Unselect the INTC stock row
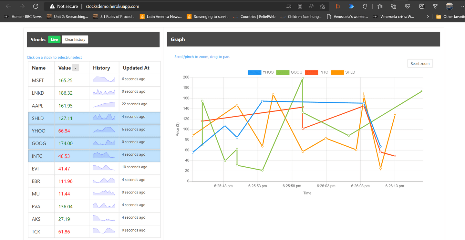465x240 pixels. click(x=94, y=156)
